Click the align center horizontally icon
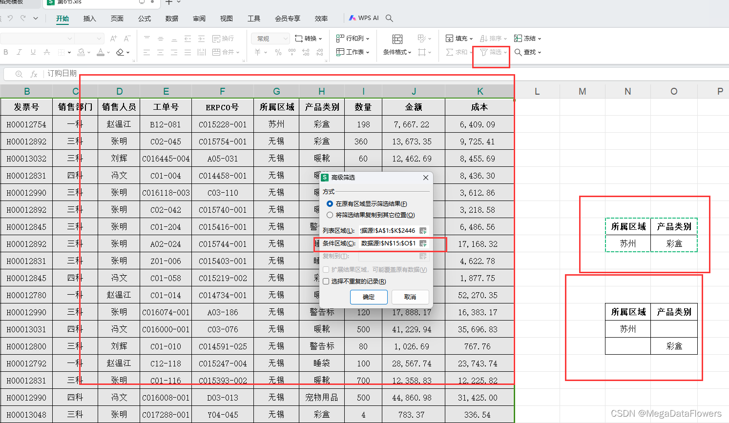The width and height of the screenshot is (729, 423). click(160, 52)
